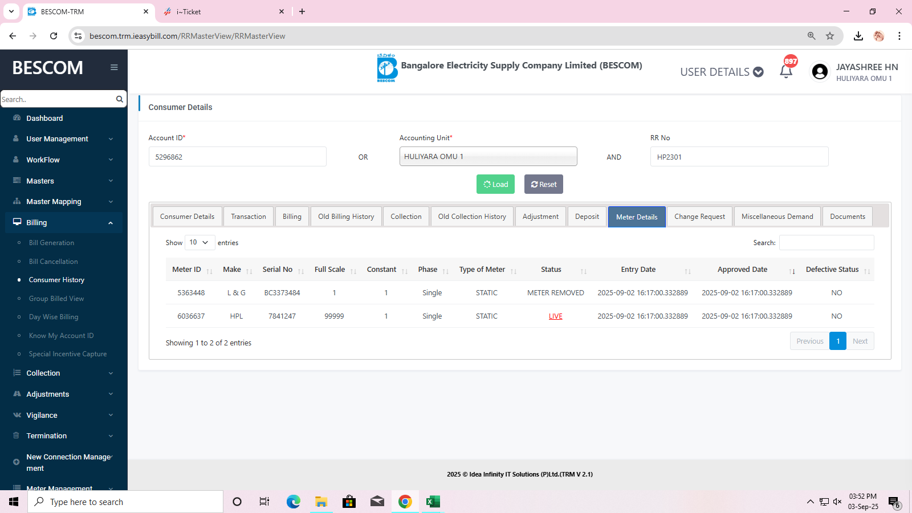Click the LIVE status link
The width and height of the screenshot is (912, 513).
pos(555,316)
